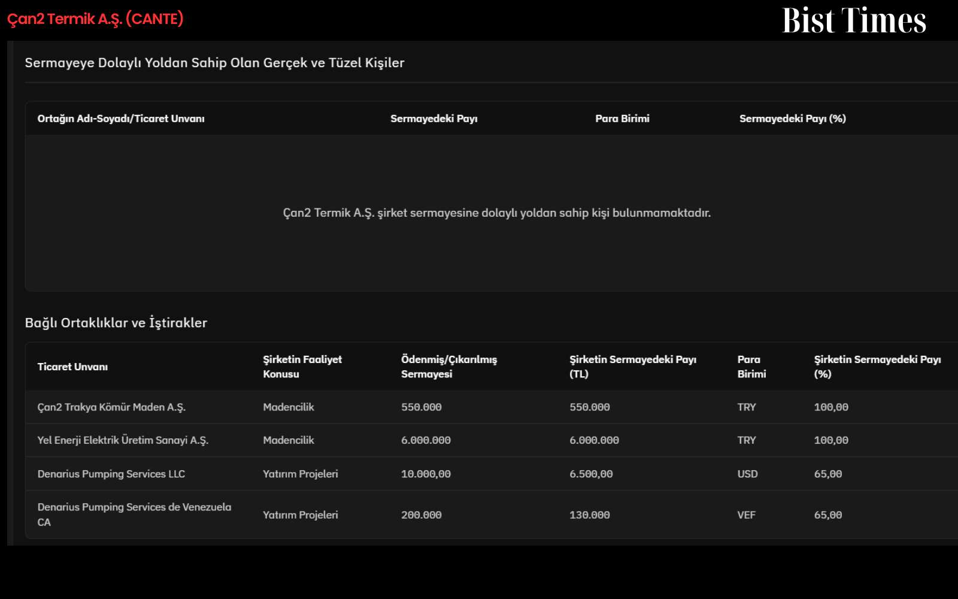Click paid-in capital 550.000 of Çan2 Trakya
This screenshot has width=958, height=599.
point(422,407)
